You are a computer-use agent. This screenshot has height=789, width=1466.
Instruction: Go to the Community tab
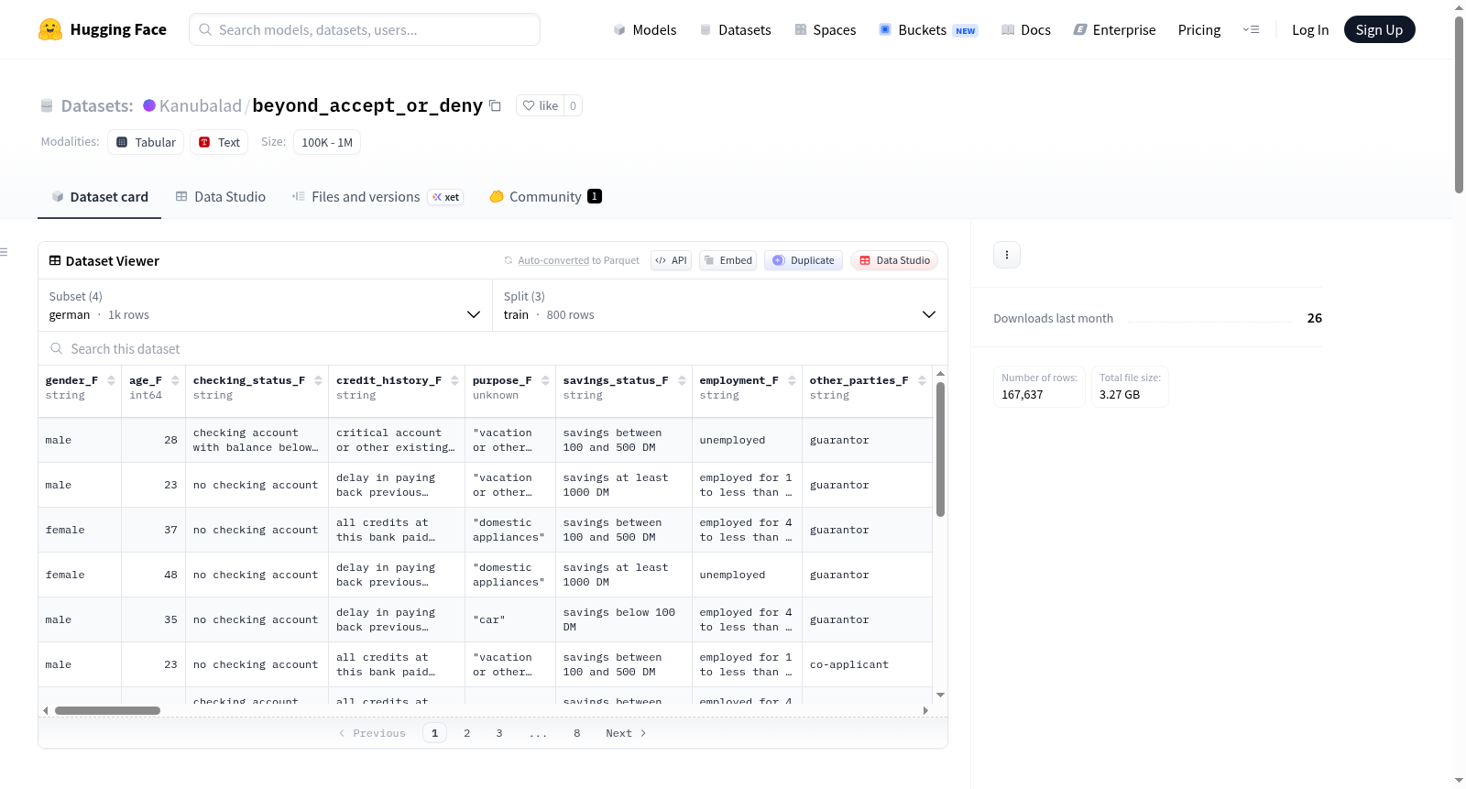pos(545,196)
